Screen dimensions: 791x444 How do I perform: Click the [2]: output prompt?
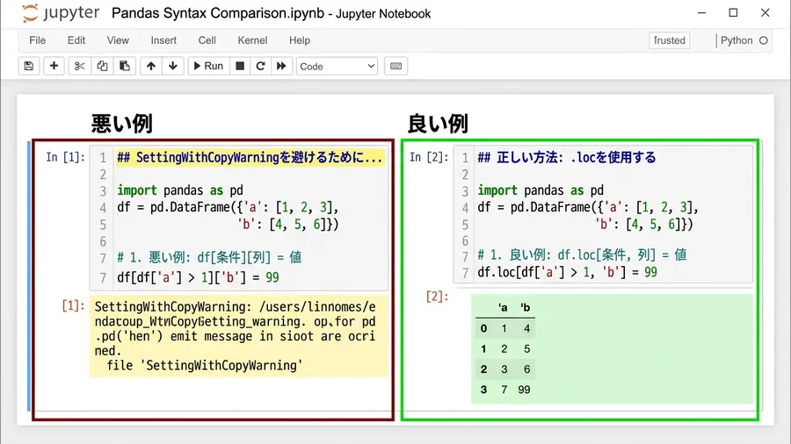click(x=437, y=296)
